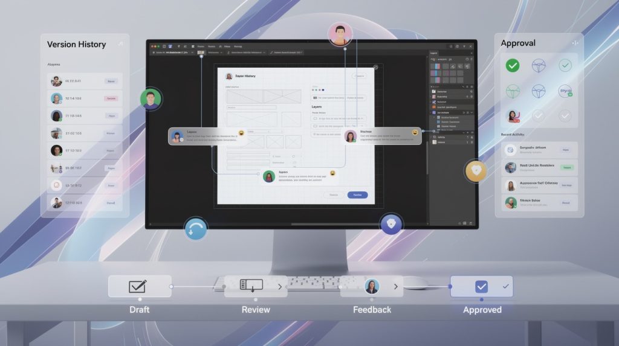The image size is (619, 346).
Task: Click the purple shield badge below monitor
Action: point(391,224)
